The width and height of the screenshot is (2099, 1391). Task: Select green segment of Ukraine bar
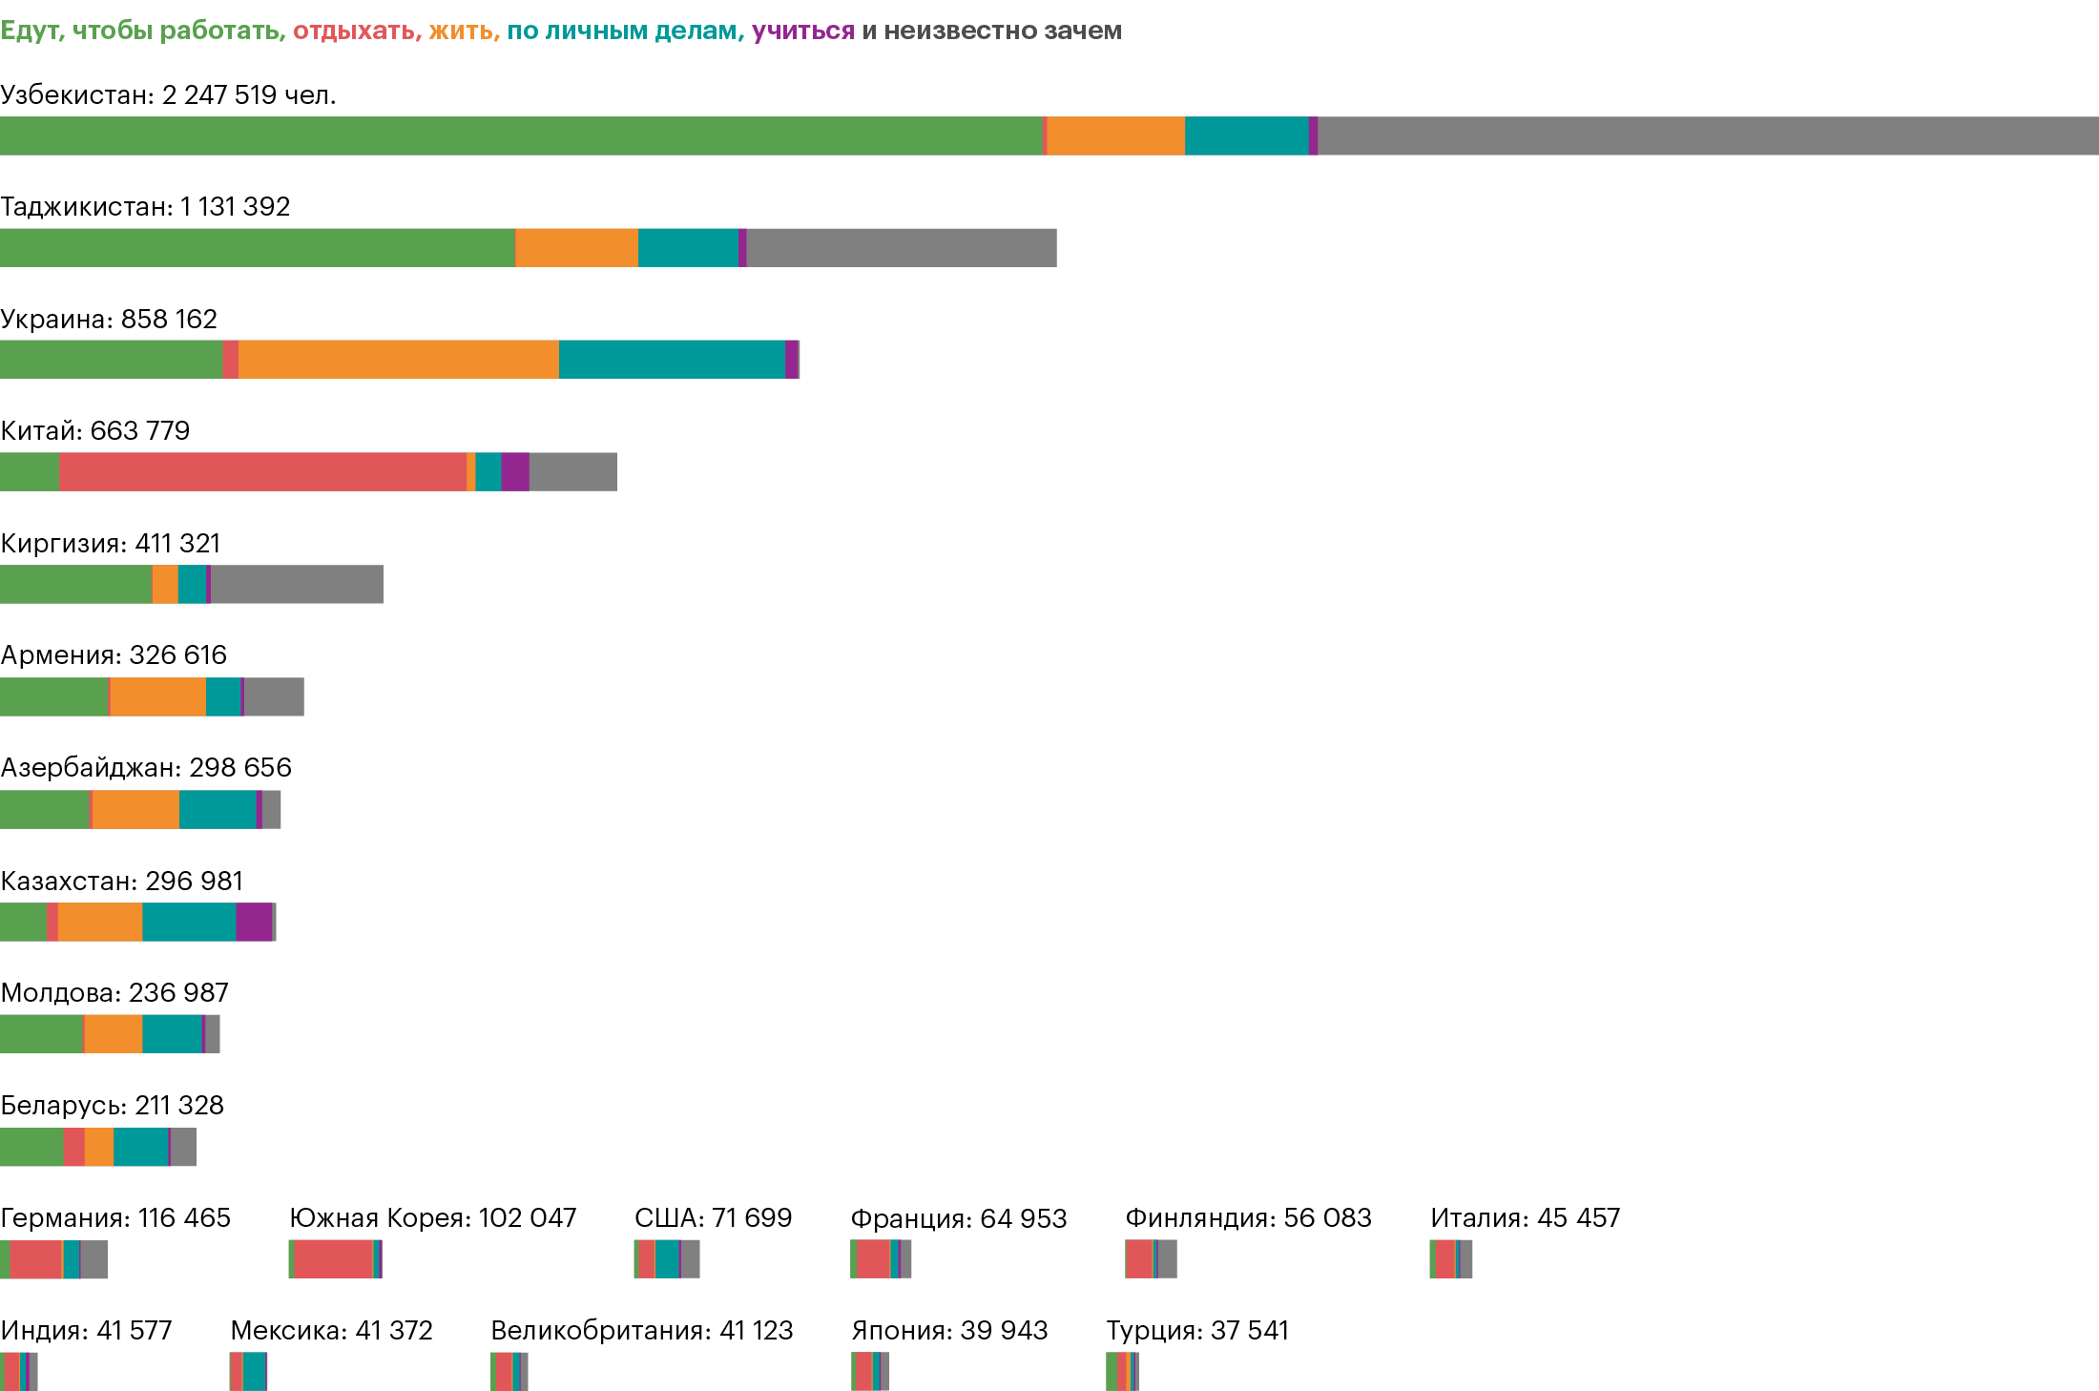(111, 360)
